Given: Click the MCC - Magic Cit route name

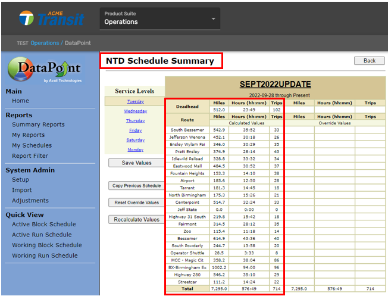Looking at the screenshot, I should [x=187, y=260].
